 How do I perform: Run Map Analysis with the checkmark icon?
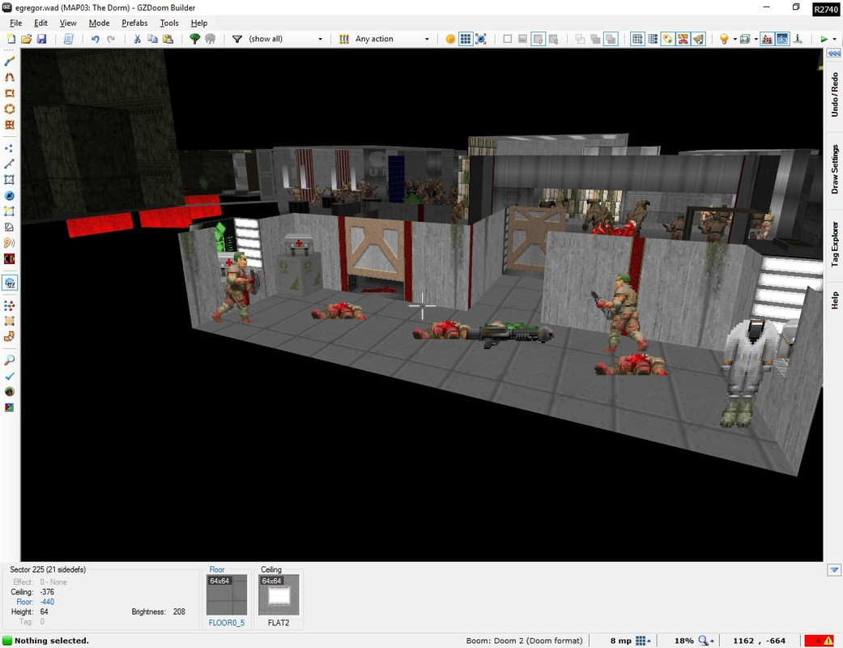(9, 376)
